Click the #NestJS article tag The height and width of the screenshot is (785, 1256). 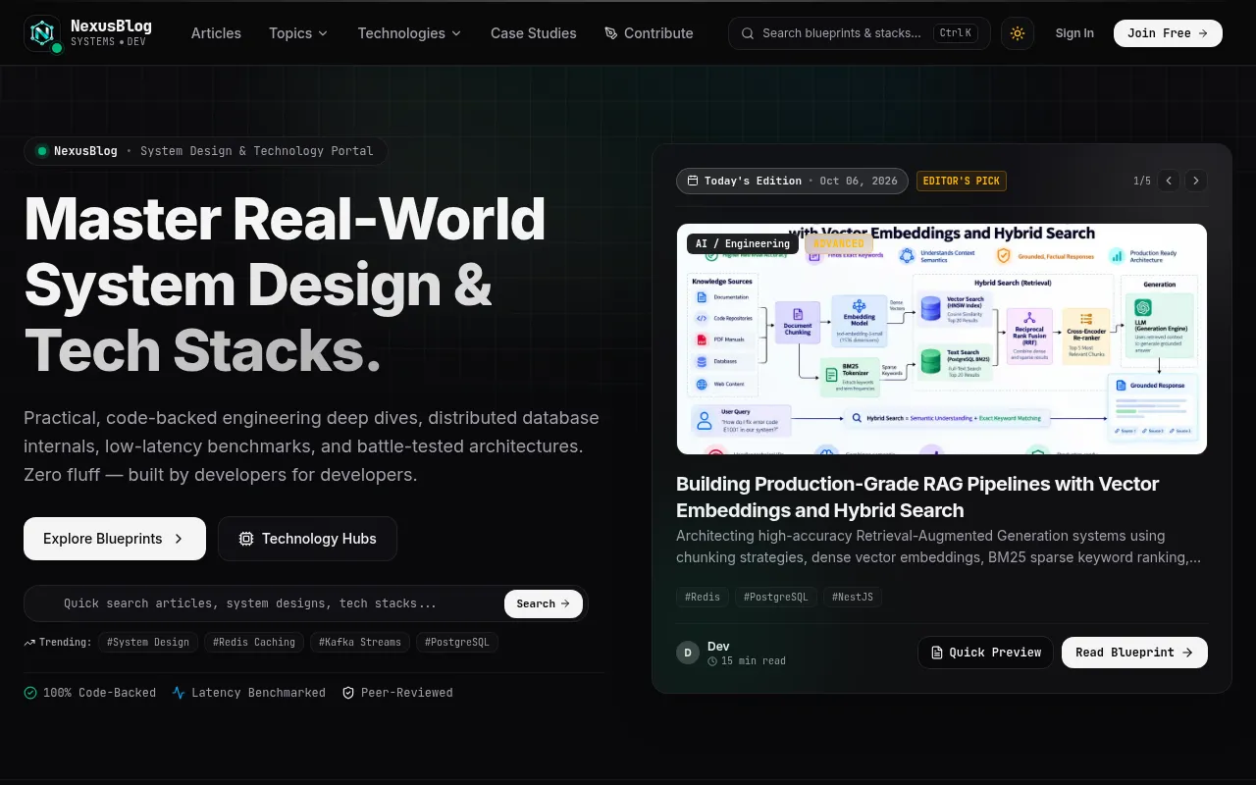[853, 597]
